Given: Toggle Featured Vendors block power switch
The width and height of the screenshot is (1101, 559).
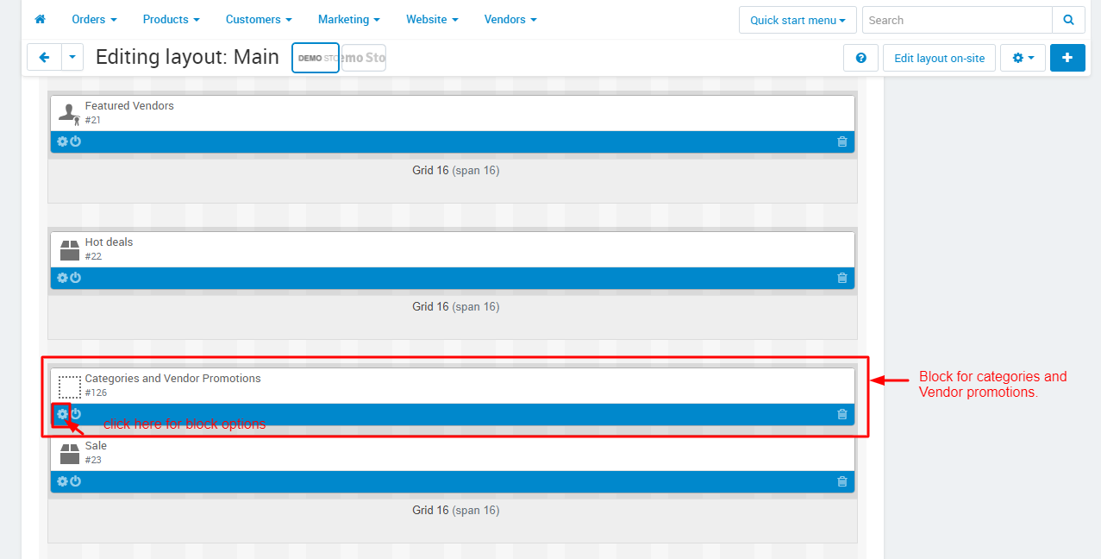Looking at the screenshot, I should [75, 141].
